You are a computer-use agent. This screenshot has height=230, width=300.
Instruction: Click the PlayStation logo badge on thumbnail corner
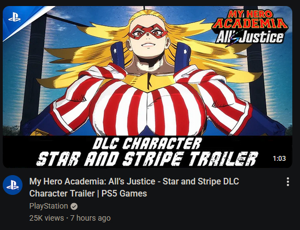pos(15,19)
